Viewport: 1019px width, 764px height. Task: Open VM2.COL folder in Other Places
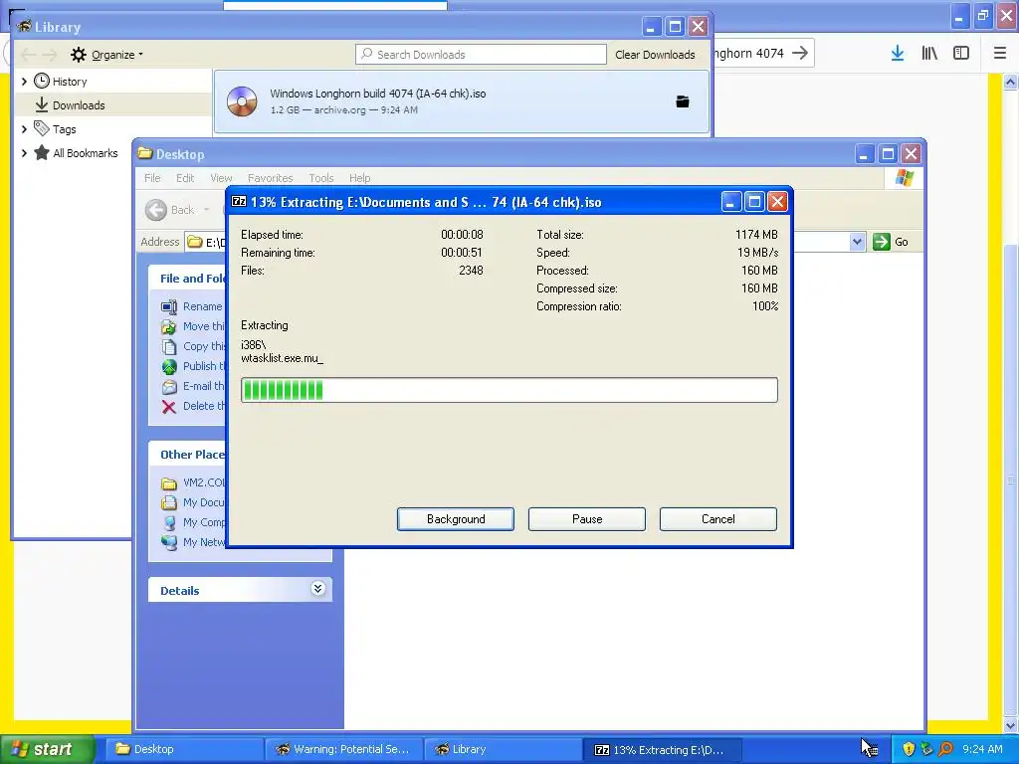pos(204,482)
